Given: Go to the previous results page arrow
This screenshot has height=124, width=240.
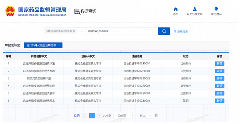Looking at the screenshot, I should (84, 116).
